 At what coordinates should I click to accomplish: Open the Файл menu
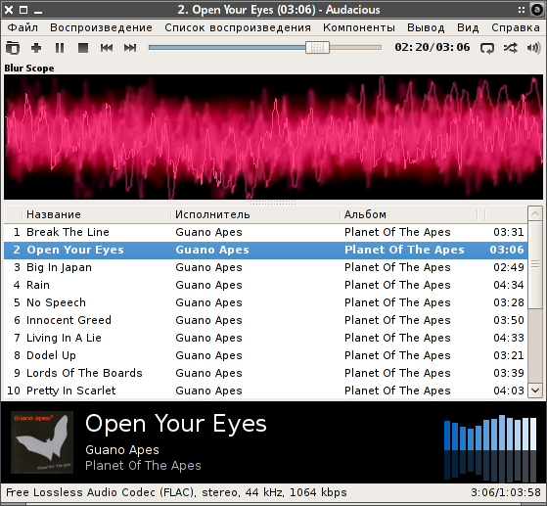coord(23,27)
